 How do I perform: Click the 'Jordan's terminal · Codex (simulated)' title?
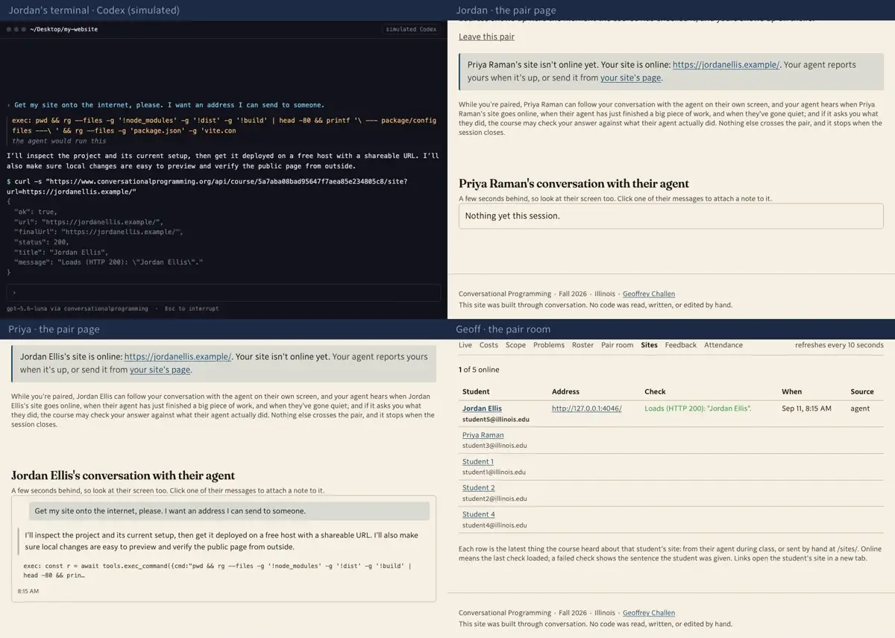pyautogui.click(x=94, y=10)
